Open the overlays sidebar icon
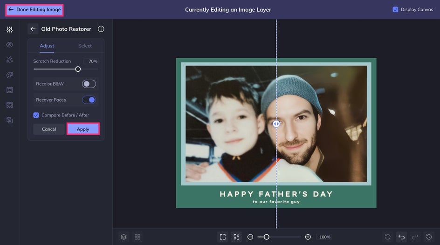This screenshot has height=245, width=440. click(x=9, y=105)
